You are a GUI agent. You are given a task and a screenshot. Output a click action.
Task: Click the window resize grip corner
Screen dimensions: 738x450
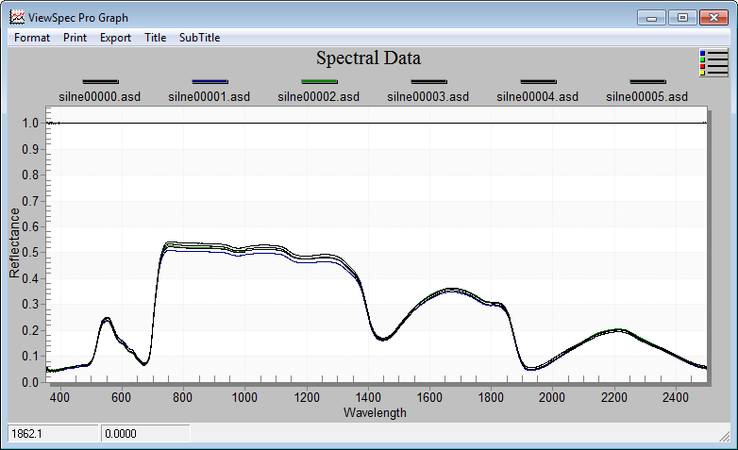[x=725, y=438]
